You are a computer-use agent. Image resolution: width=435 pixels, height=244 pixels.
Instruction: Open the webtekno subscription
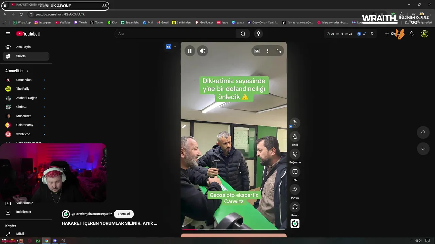pos(26,134)
